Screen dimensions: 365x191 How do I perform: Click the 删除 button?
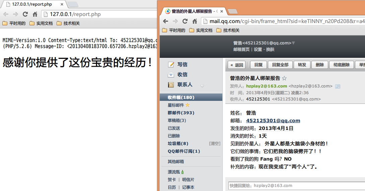[320, 65]
